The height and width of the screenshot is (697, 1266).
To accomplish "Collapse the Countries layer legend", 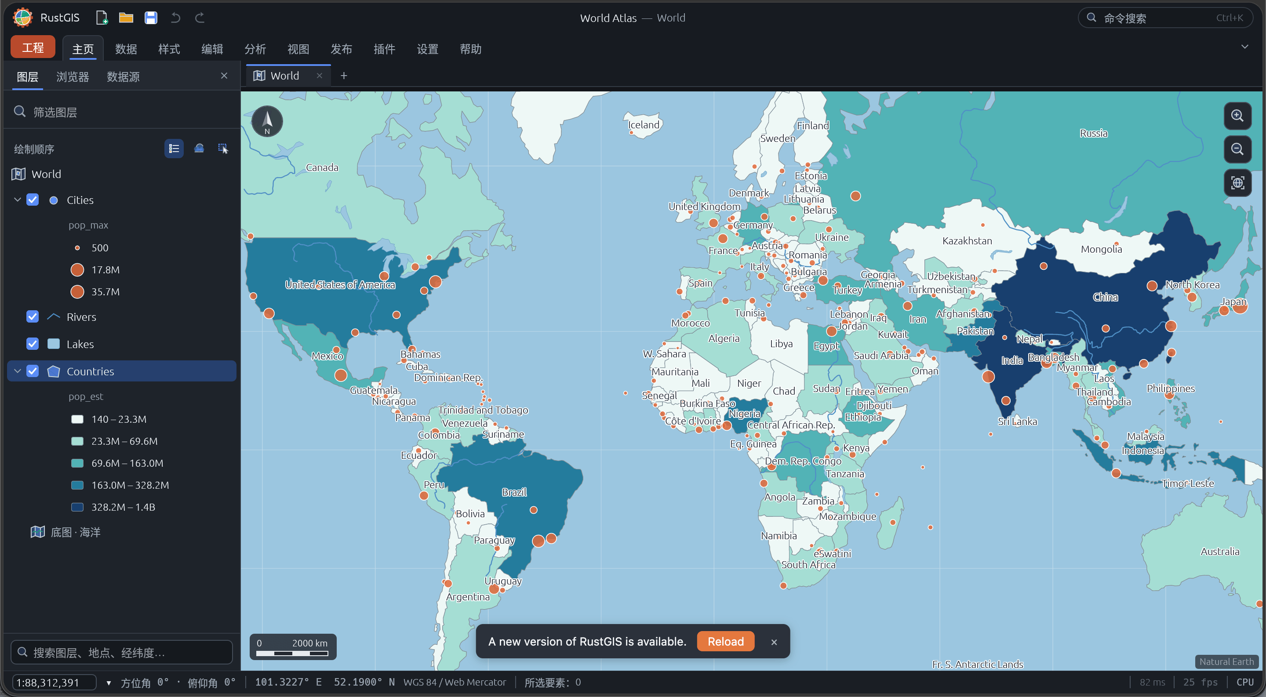I will [17, 371].
